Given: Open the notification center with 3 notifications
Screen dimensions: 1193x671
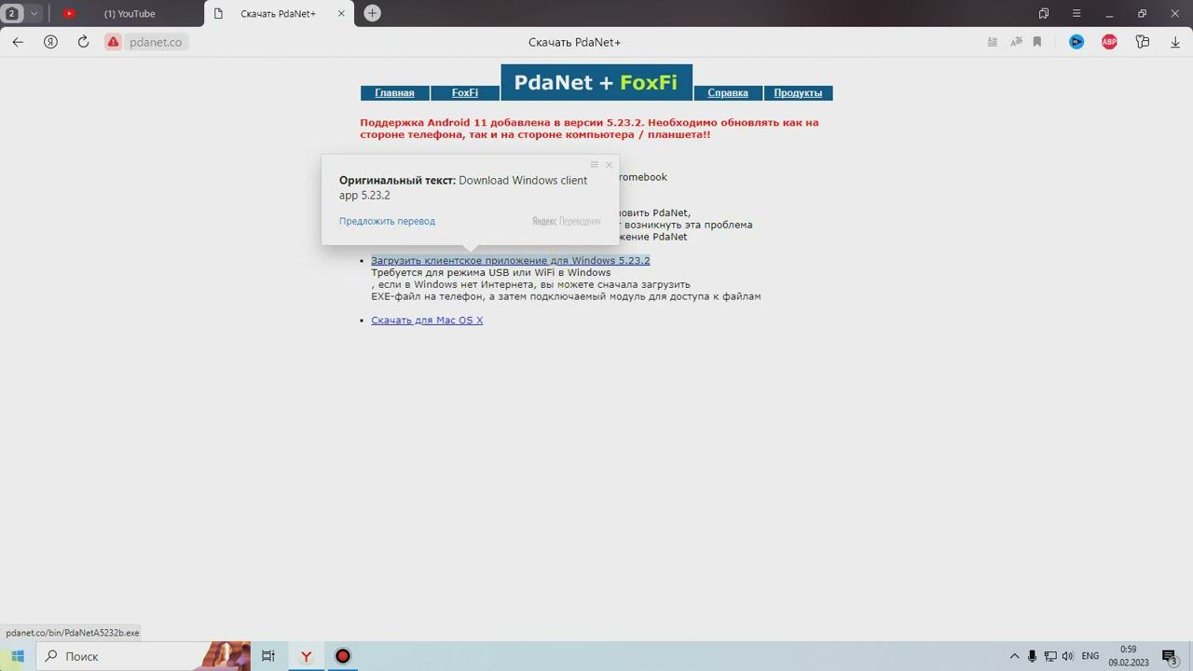Looking at the screenshot, I should (x=1171, y=656).
